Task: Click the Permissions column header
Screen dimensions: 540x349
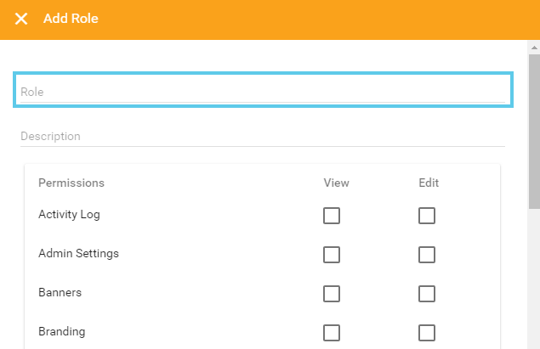Action: tap(71, 183)
